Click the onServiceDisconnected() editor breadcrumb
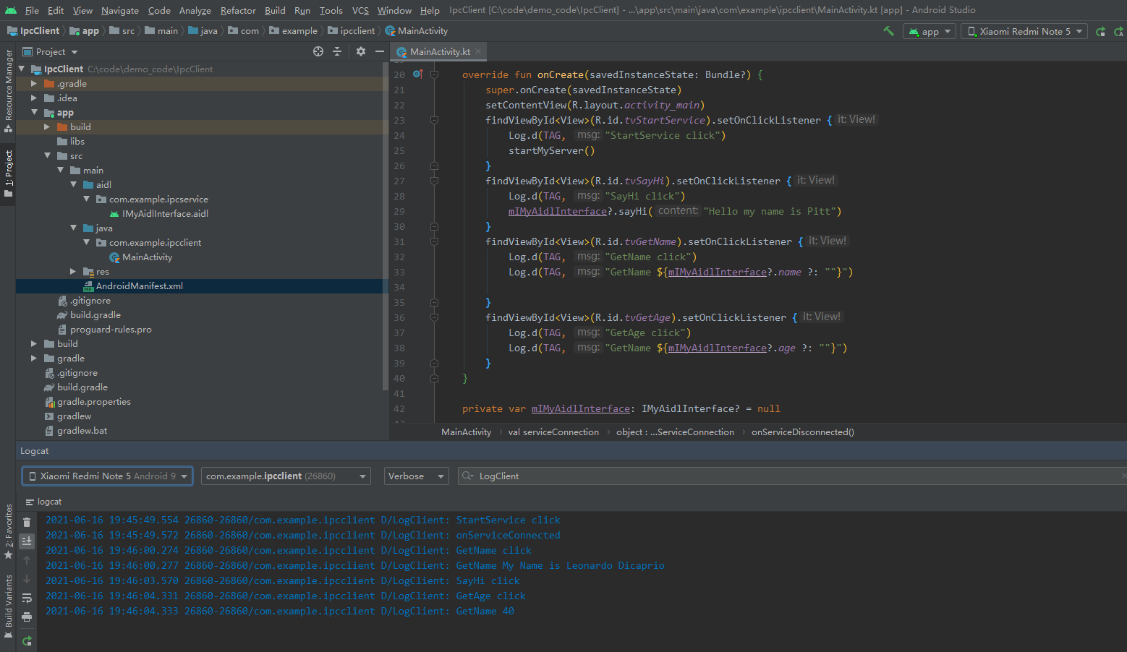 (802, 432)
